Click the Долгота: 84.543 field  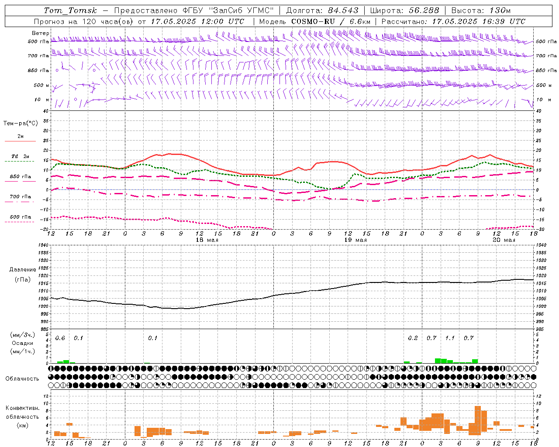pos(322,10)
